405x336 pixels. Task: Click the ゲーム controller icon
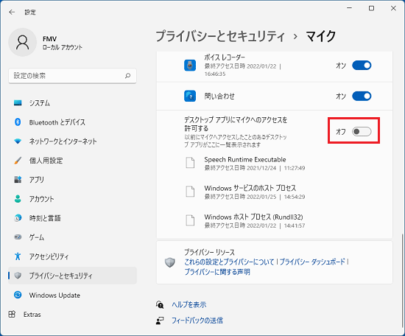point(18,237)
